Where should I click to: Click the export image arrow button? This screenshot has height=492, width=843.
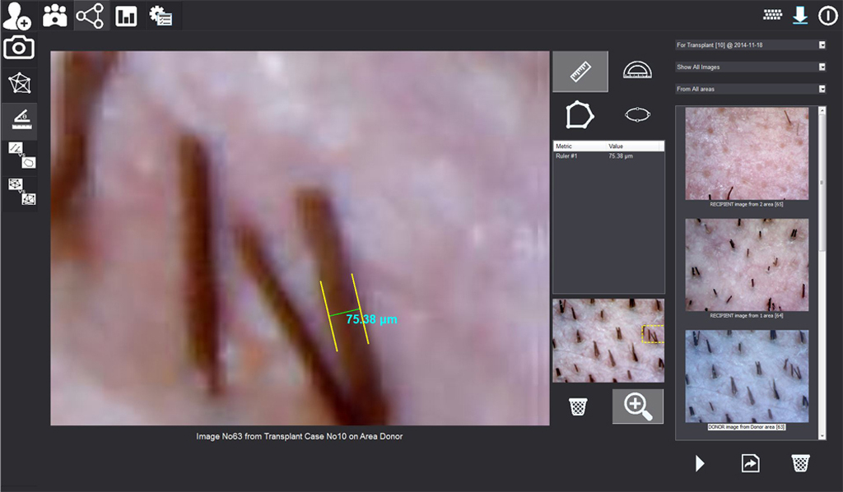click(750, 463)
